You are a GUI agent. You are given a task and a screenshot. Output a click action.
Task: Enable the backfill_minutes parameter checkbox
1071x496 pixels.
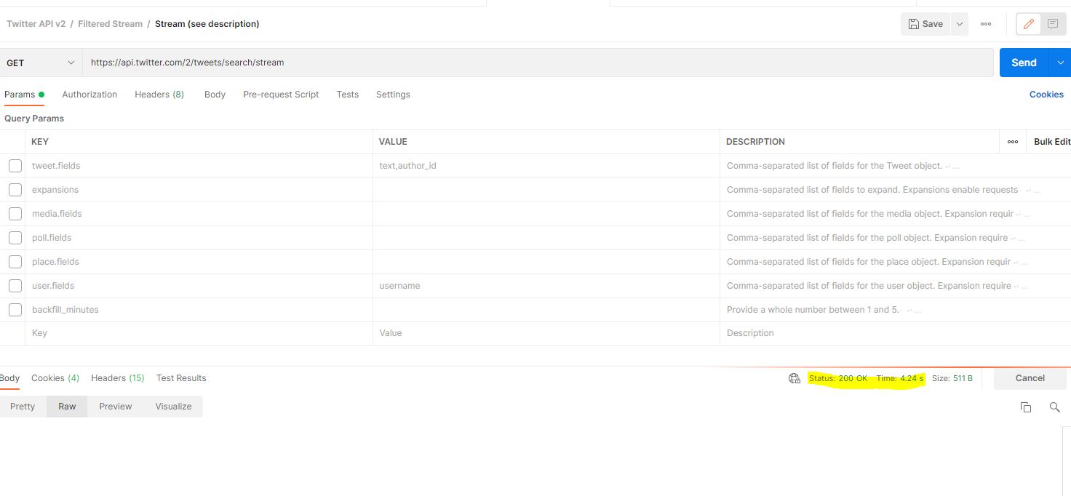click(15, 310)
